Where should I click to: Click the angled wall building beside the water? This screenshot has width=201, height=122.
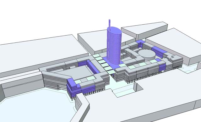click(x=82, y=107)
